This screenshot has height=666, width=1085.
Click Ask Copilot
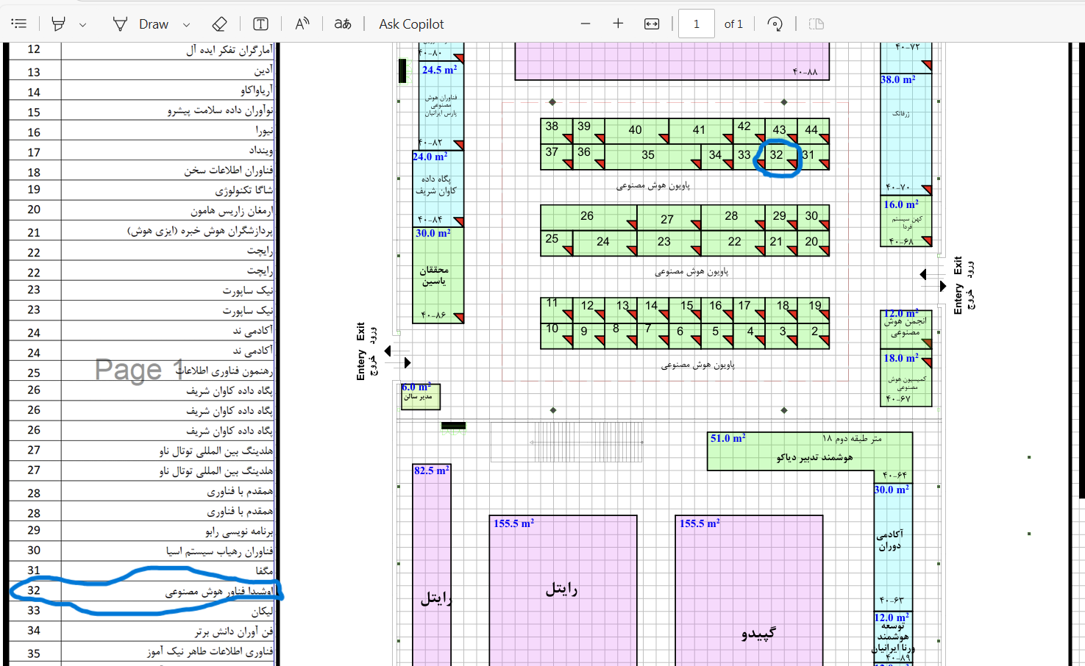coord(411,24)
